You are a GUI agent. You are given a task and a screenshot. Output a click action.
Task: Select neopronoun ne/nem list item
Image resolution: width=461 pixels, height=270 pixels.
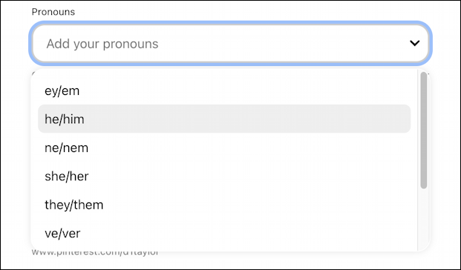pos(224,148)
